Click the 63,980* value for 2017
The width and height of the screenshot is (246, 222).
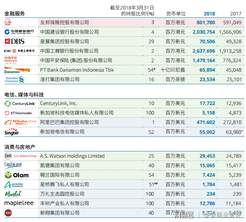(x=234, y=132)
